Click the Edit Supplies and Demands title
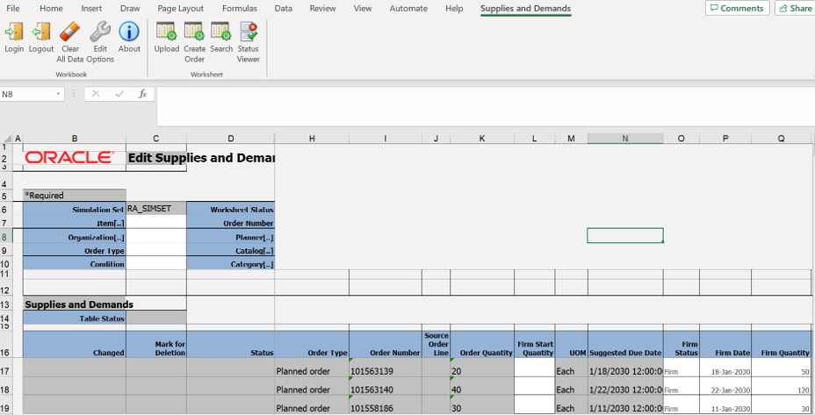This screenshot has width=815, height=415. pos(201,158)
